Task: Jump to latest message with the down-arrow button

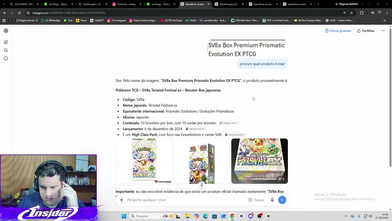Action: click(x=202, y=185)
